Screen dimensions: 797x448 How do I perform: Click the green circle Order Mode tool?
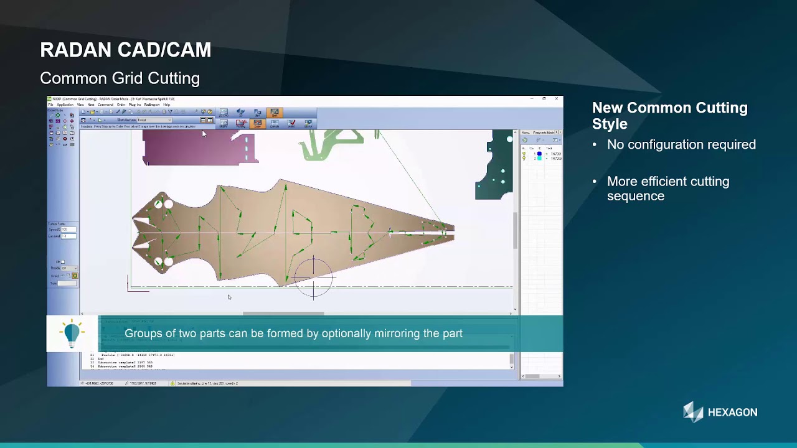[x=58, y=115]
